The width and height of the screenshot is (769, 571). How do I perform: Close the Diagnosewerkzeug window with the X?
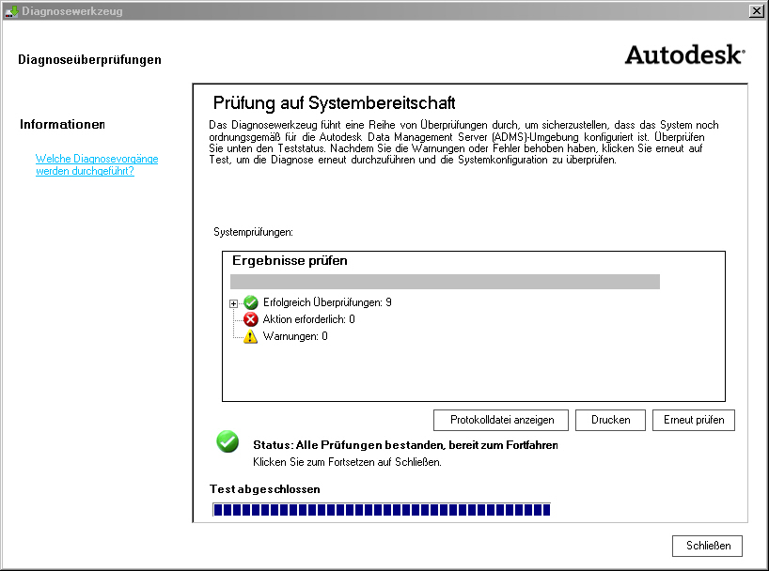(757, 10)
